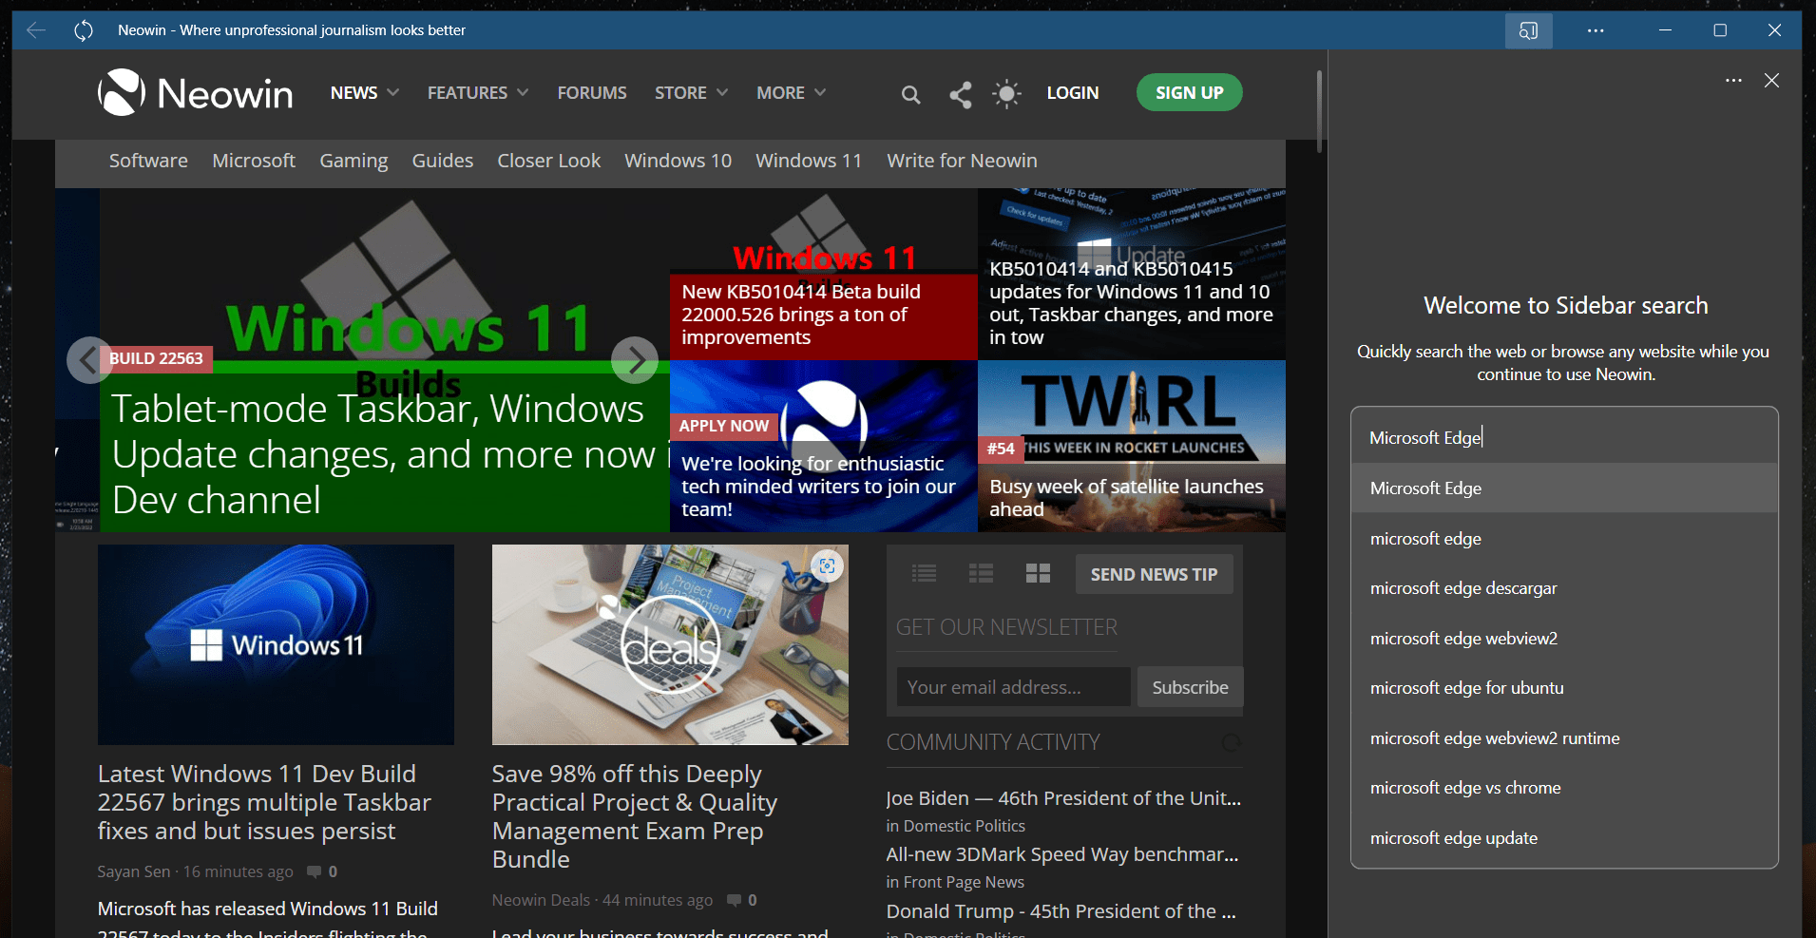Open the Closer Look category tab

coord(549,161)
